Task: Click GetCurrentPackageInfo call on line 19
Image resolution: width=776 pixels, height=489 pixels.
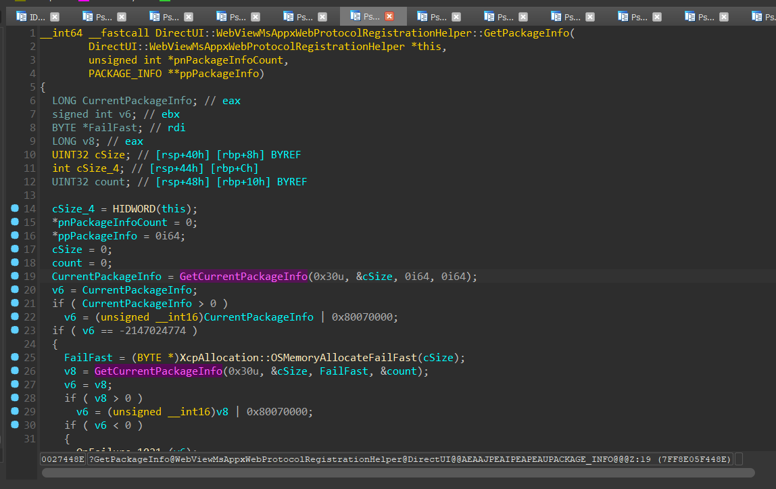Action: [243, 277]
